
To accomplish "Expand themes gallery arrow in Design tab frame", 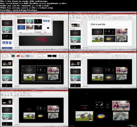I will 36,56.
